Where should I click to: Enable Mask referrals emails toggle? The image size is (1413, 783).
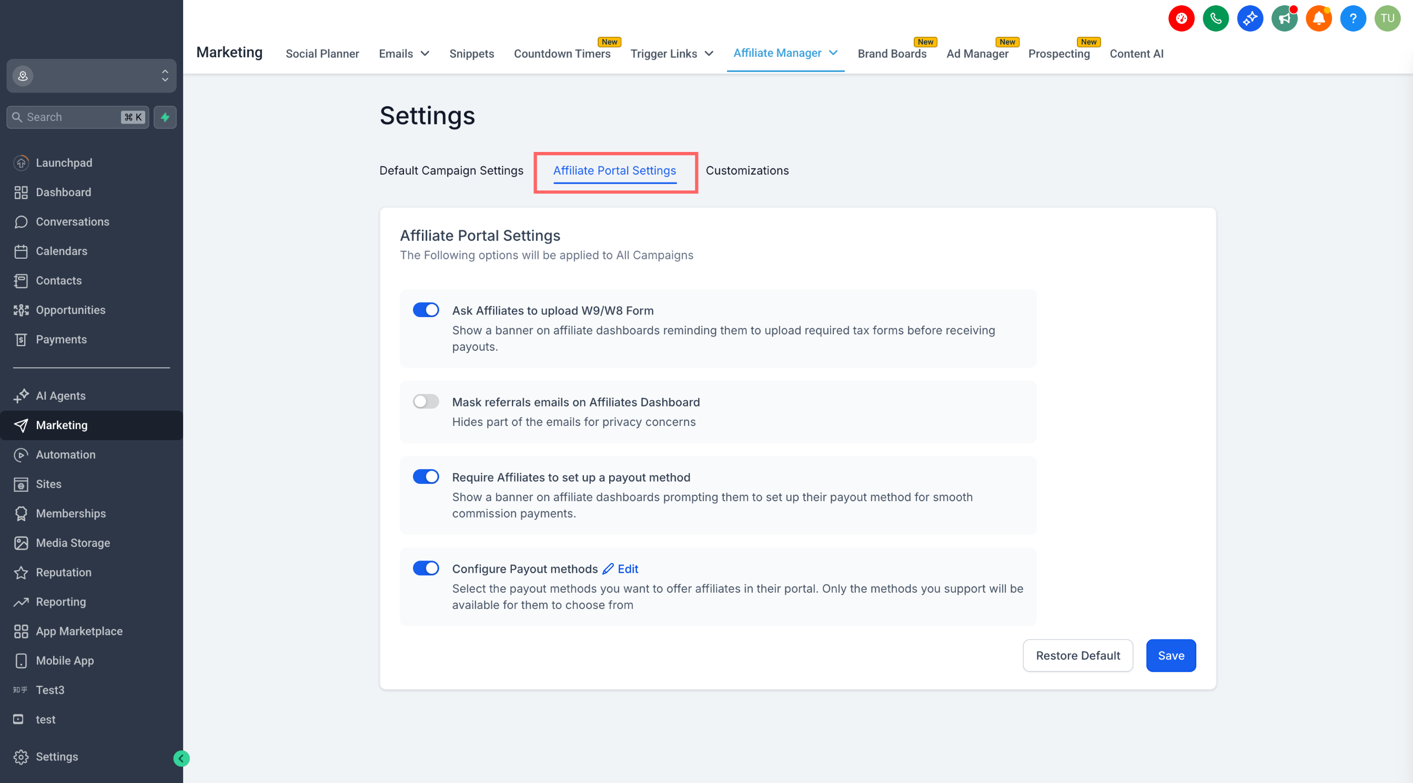pyautogui.click(x=426, y=401)
